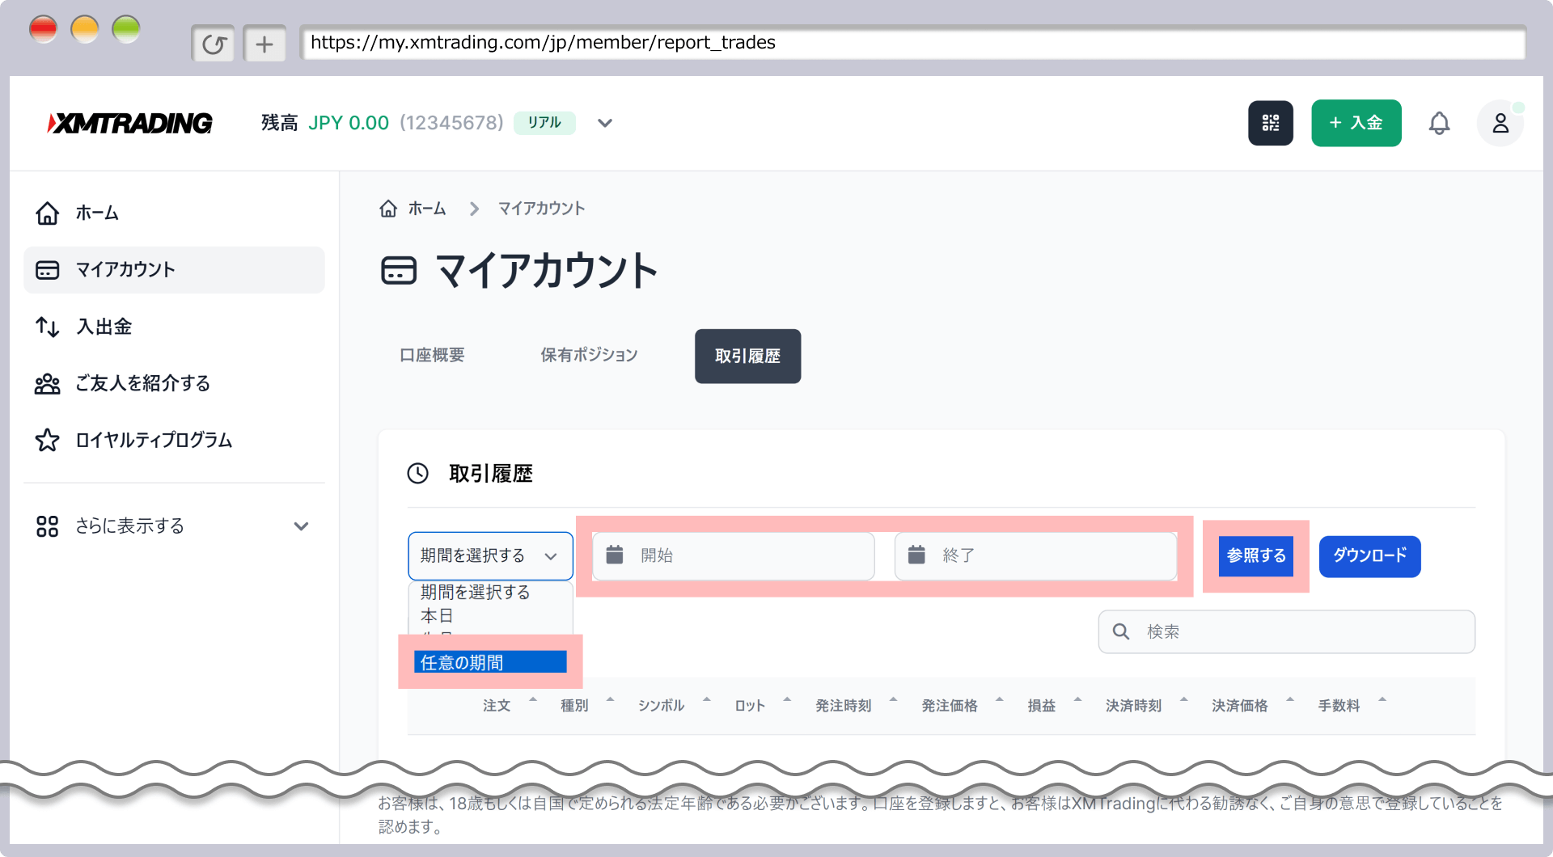Viewport: 1553px width, 857px height.
Task: Switch to the 保有ポジション tab
Action: [x=588, y=354]
